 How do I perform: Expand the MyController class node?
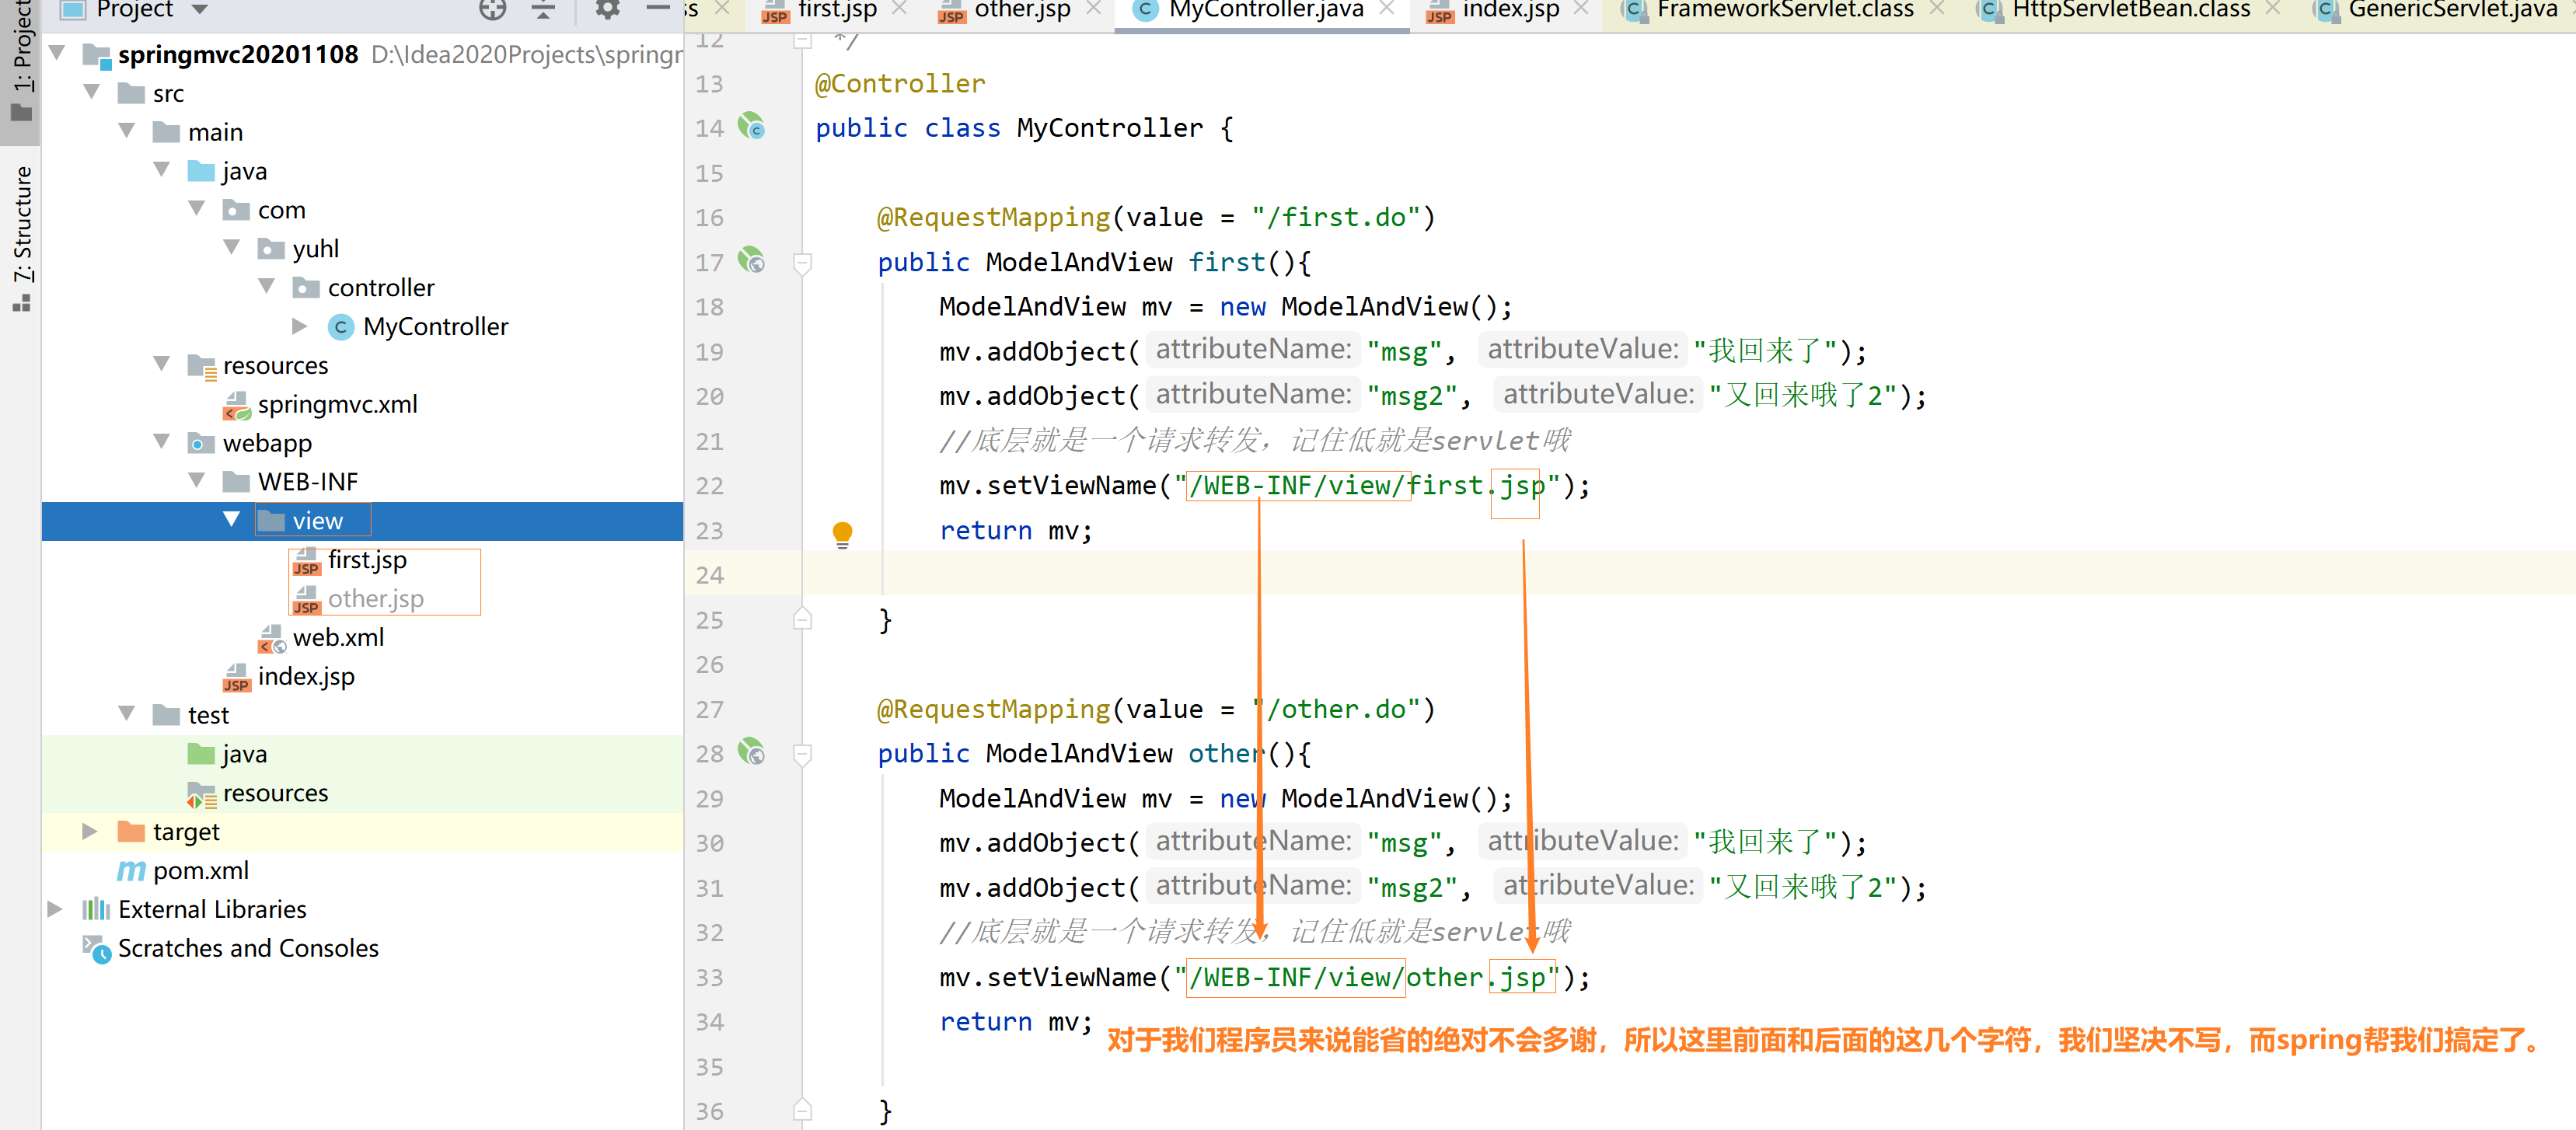click(299, 325)
